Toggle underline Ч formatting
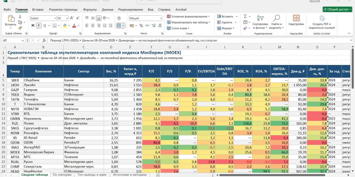 45,26
